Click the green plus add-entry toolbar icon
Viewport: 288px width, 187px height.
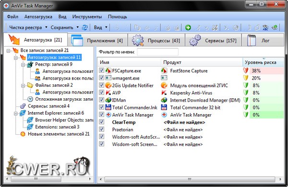click(188, 27)
